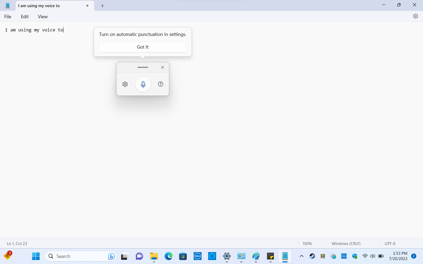The height and width of the screenshot is (264, 423).
Task: Add a new Notepad tab
Action: pyautogui.click(x=103, y=6)
